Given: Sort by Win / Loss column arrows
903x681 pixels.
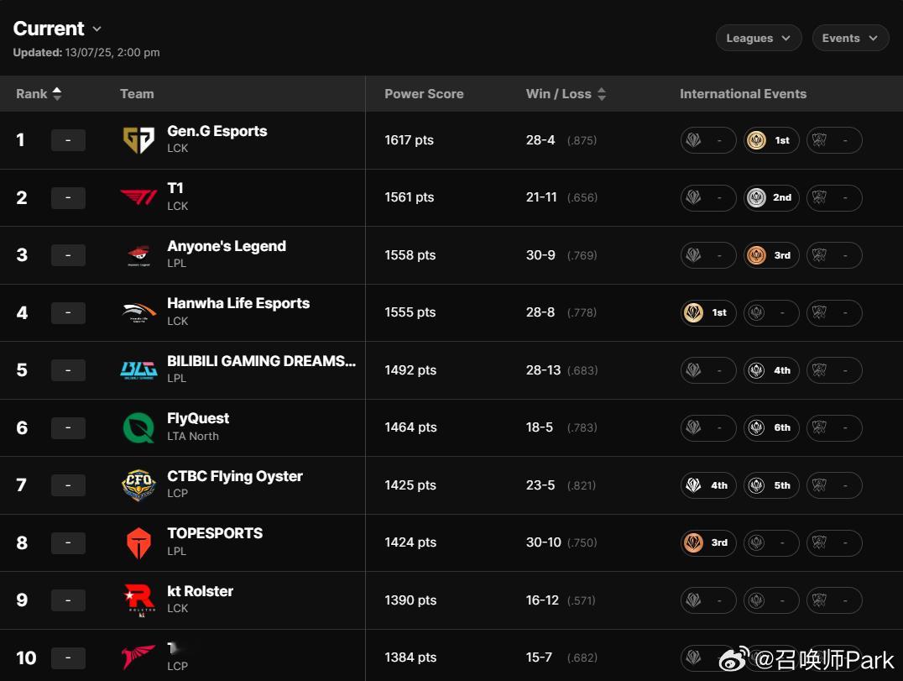Looking at the screenshot, I should coord(602,94).
